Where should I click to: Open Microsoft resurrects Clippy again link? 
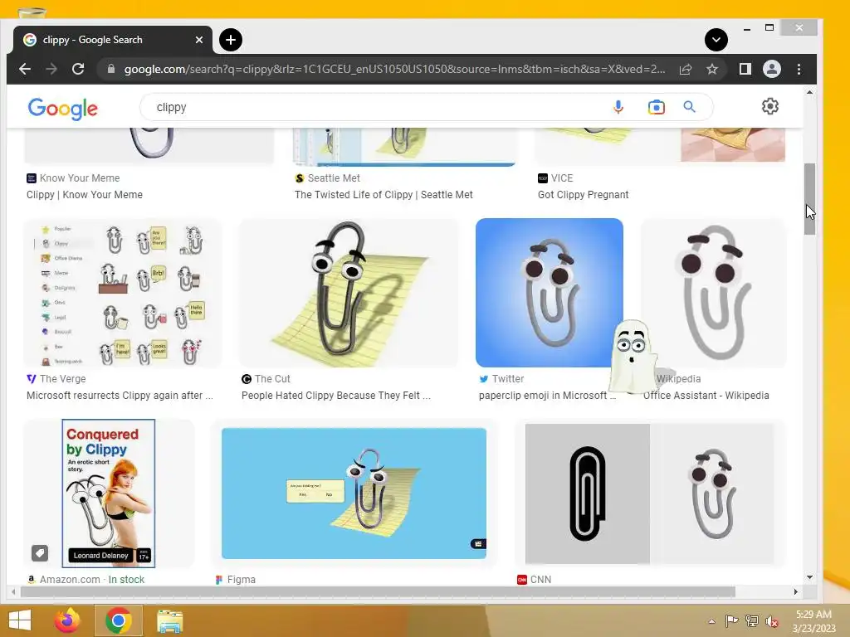pyautogui.click(x=120, y=396)
